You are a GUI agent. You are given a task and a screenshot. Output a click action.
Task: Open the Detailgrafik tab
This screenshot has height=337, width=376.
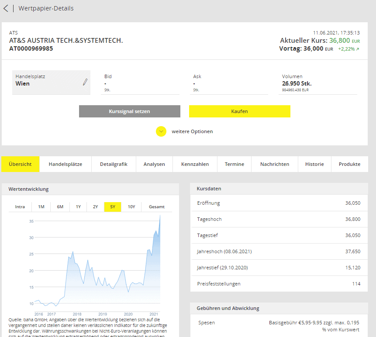114,164
